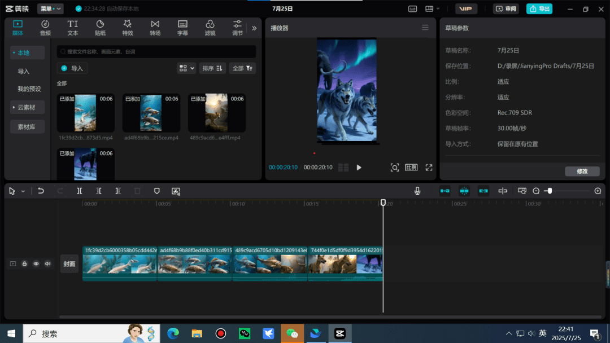Open the player panel hamburger menu
Screen dimensions: 610x343
click(425, 28)
